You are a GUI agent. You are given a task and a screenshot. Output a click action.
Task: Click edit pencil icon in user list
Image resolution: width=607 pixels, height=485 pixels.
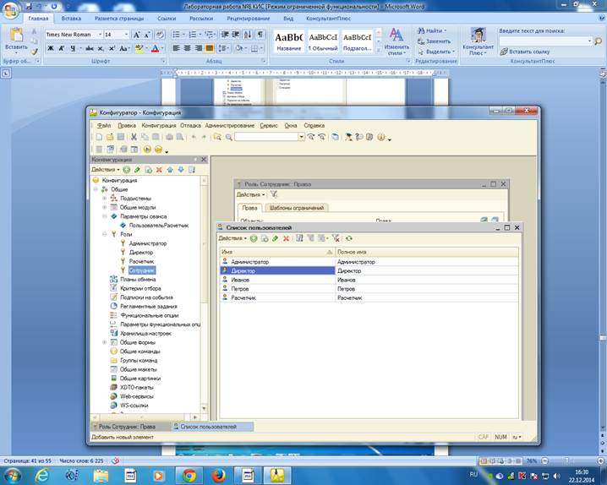[276, 238]
